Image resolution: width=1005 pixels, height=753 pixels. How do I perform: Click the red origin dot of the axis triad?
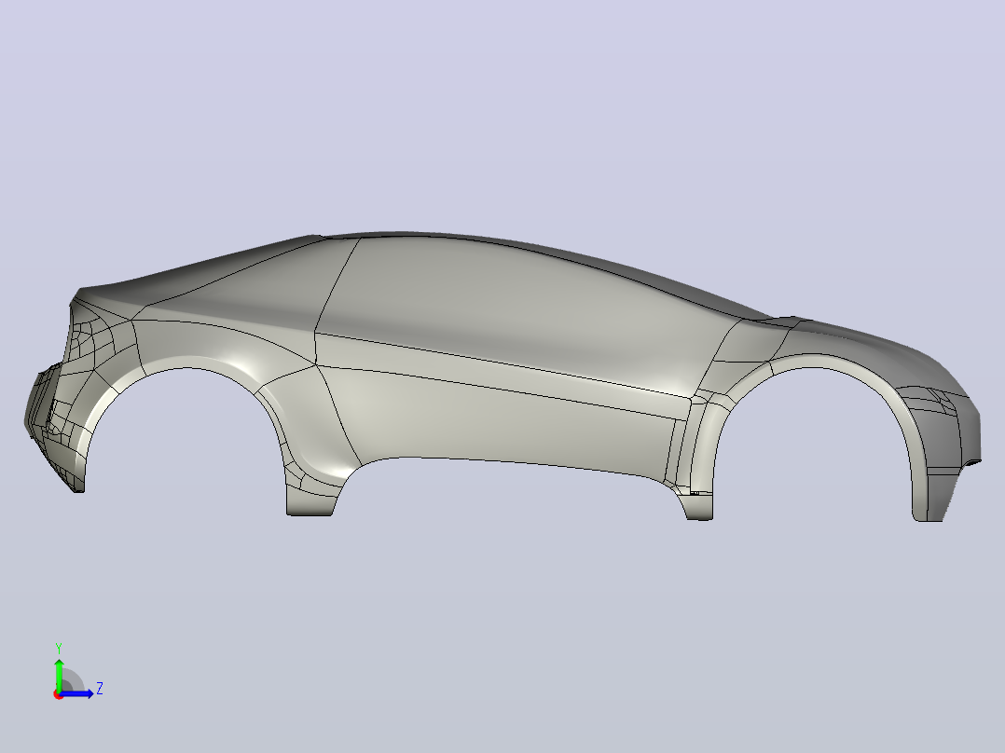[x=58, y=694]
